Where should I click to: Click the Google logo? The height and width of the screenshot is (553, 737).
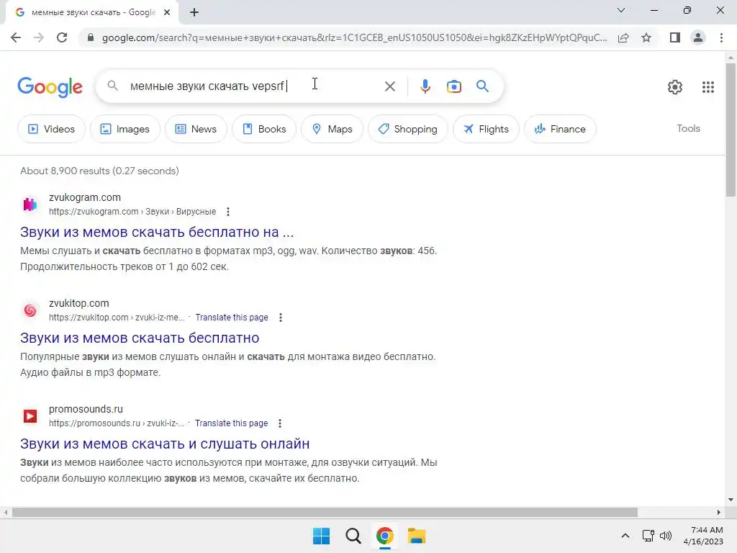(x=50, y=87)
